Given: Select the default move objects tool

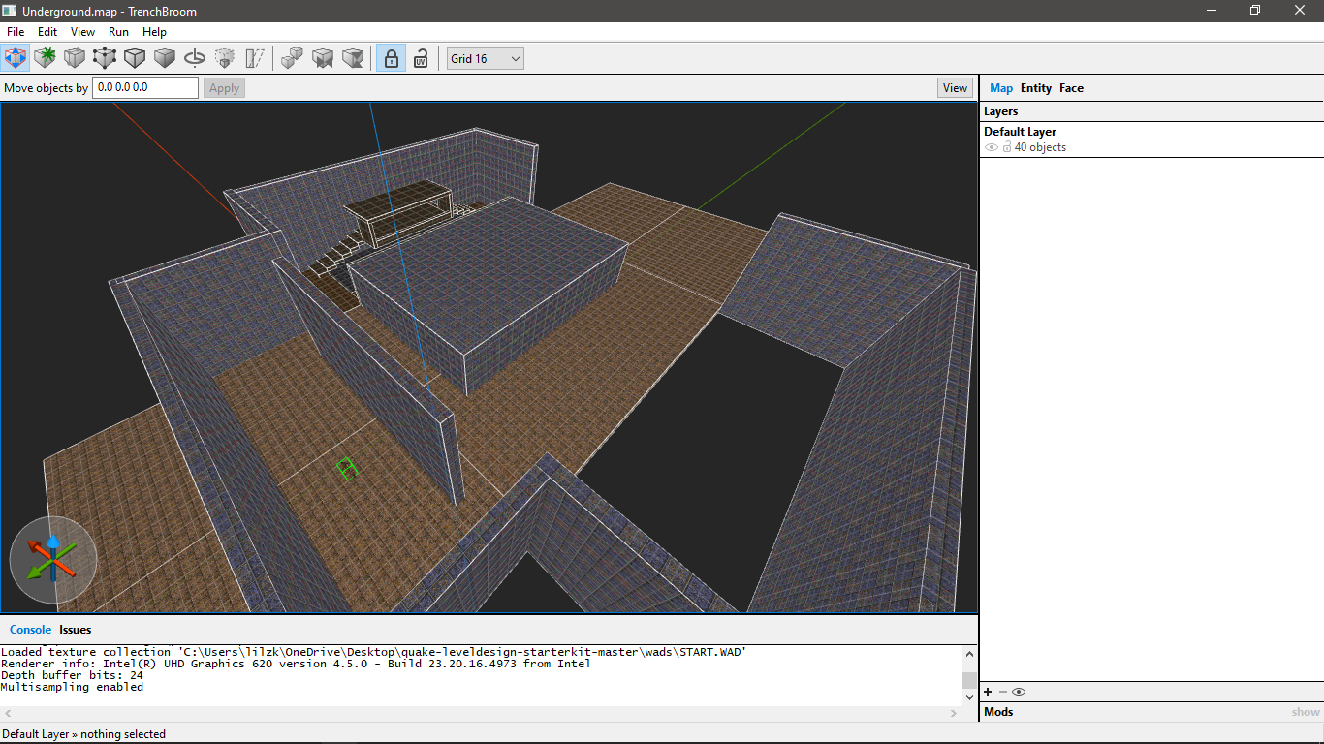Looking at the screenshot, I should [x=15, y=58].
